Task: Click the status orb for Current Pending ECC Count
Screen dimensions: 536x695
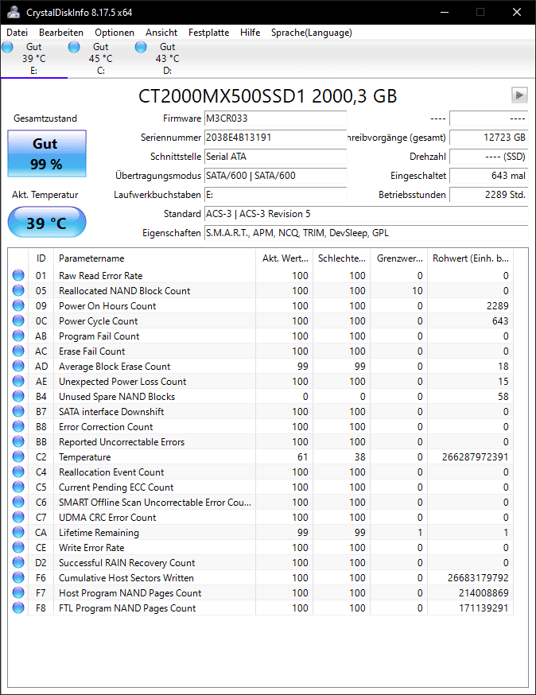Action: [x=18, y=487]
